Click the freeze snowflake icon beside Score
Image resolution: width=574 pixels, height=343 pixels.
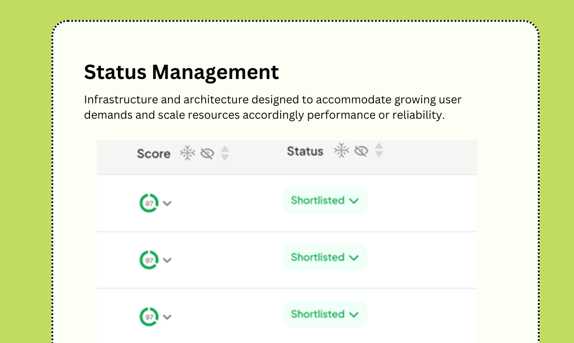[188, 153]
